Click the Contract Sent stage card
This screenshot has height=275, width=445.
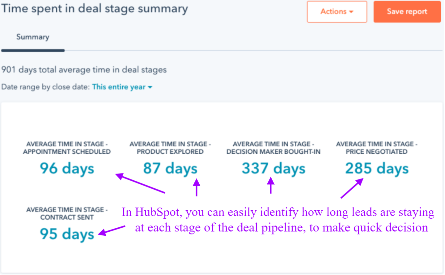click(x=66, y=223)
